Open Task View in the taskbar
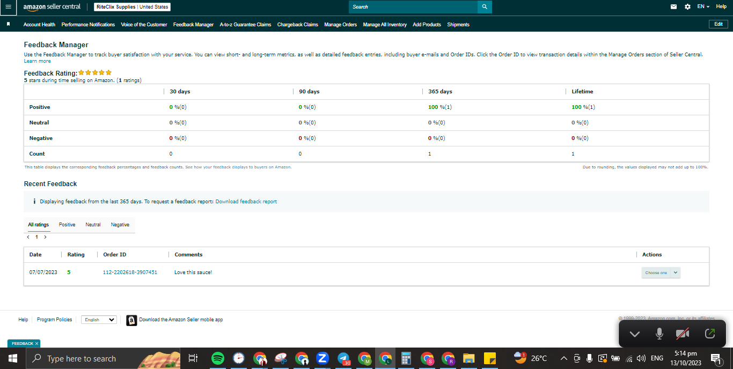The width and height of the screenshot is (733, 369). click(193, 358)
